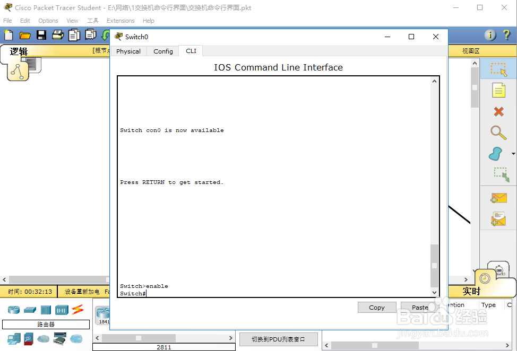Image resolution: width=517 pixels, height=351 pixels.
Task: Click the Copy button below the CLI
Action: pos(377,307)
